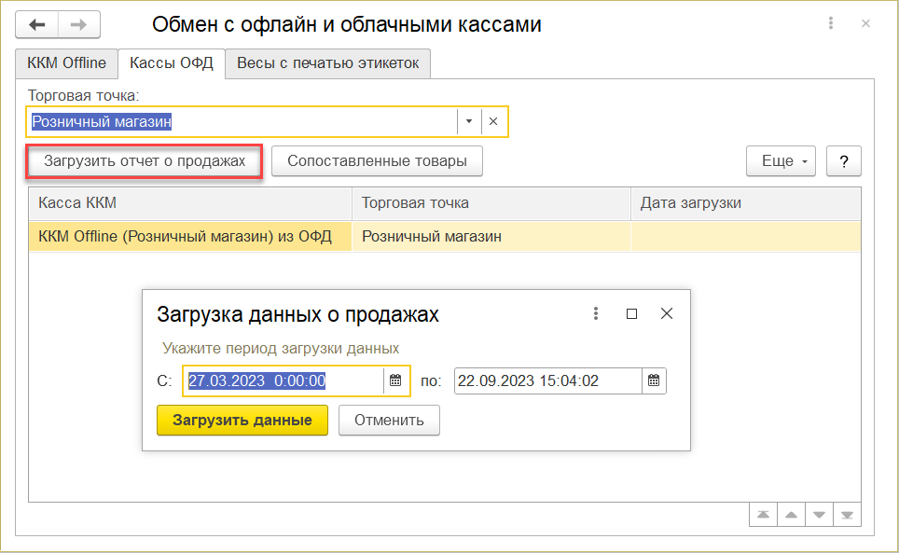The height and width of the screenshot is (553, 899).
Task: Open calendar for start date field
Action: coord(395,380)
